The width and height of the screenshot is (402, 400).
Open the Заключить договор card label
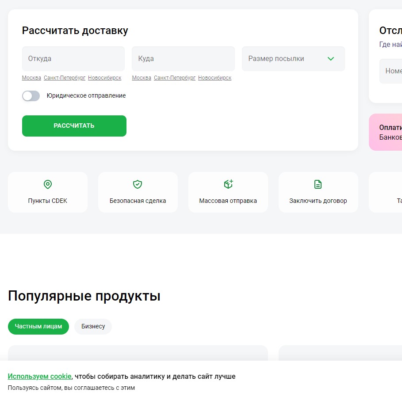point(318,201)
